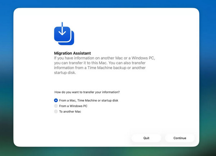The width and height of the screenshot is (216, 156).
Task: Quit Migration Assistant
Action: [146, 138]
